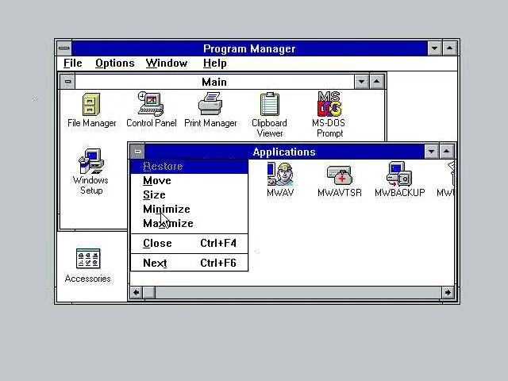This screenshot has height=381, width=508.
Task: Choose Minimize in the control menu
Action: coord(189,210)
